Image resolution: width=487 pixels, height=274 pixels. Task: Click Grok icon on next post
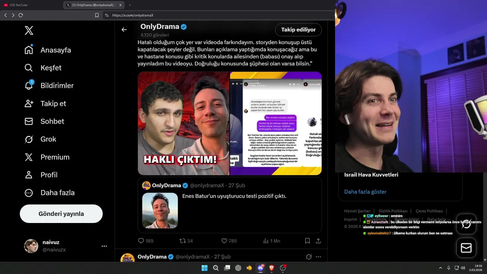click(x=309, y=257)
